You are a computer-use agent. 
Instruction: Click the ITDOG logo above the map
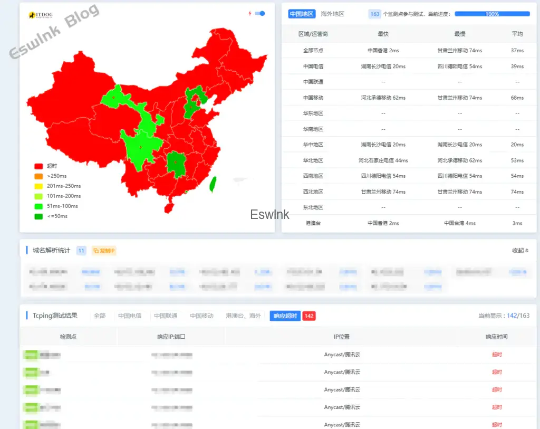point(41,15)
